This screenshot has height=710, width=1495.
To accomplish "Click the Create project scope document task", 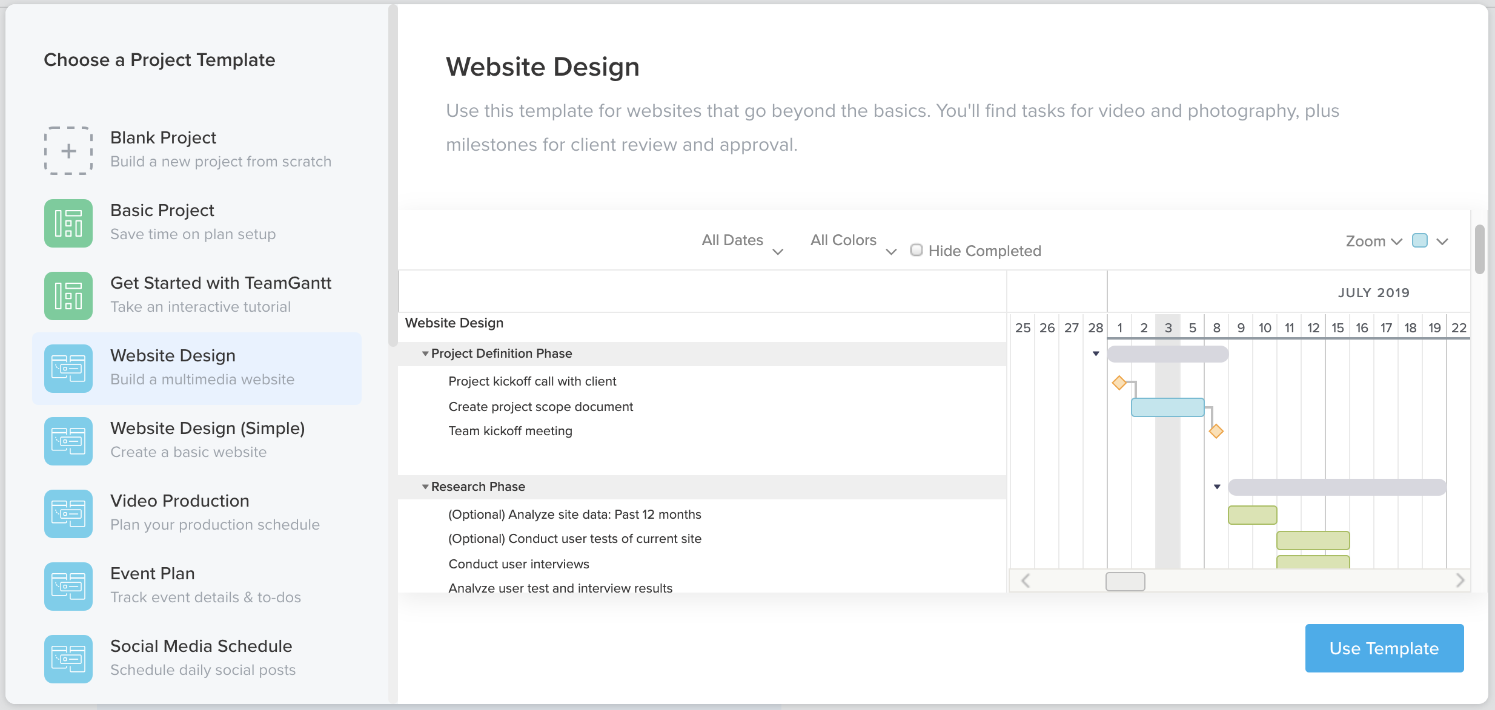I will (x=541, y=407).
